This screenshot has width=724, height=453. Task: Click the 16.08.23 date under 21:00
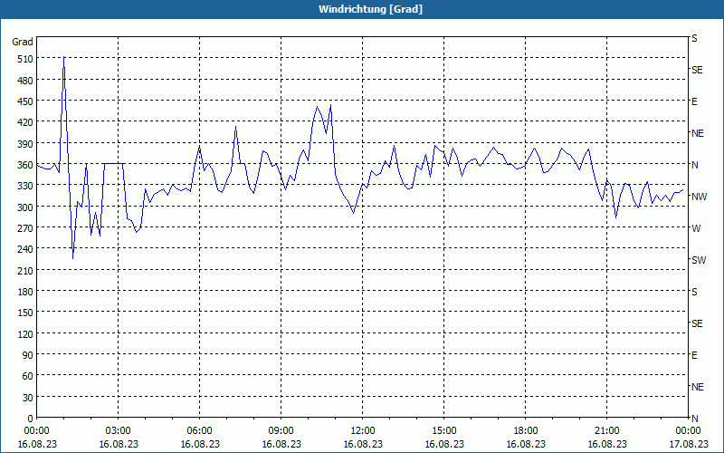[606, 444]
